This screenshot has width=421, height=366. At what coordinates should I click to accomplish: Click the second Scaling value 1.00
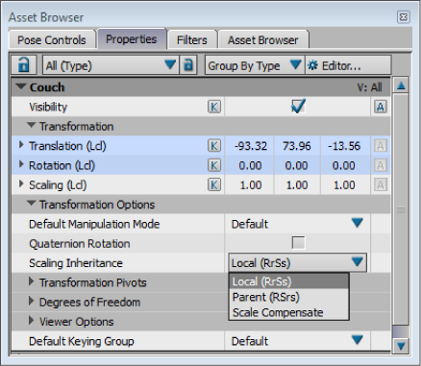[297, 184]
